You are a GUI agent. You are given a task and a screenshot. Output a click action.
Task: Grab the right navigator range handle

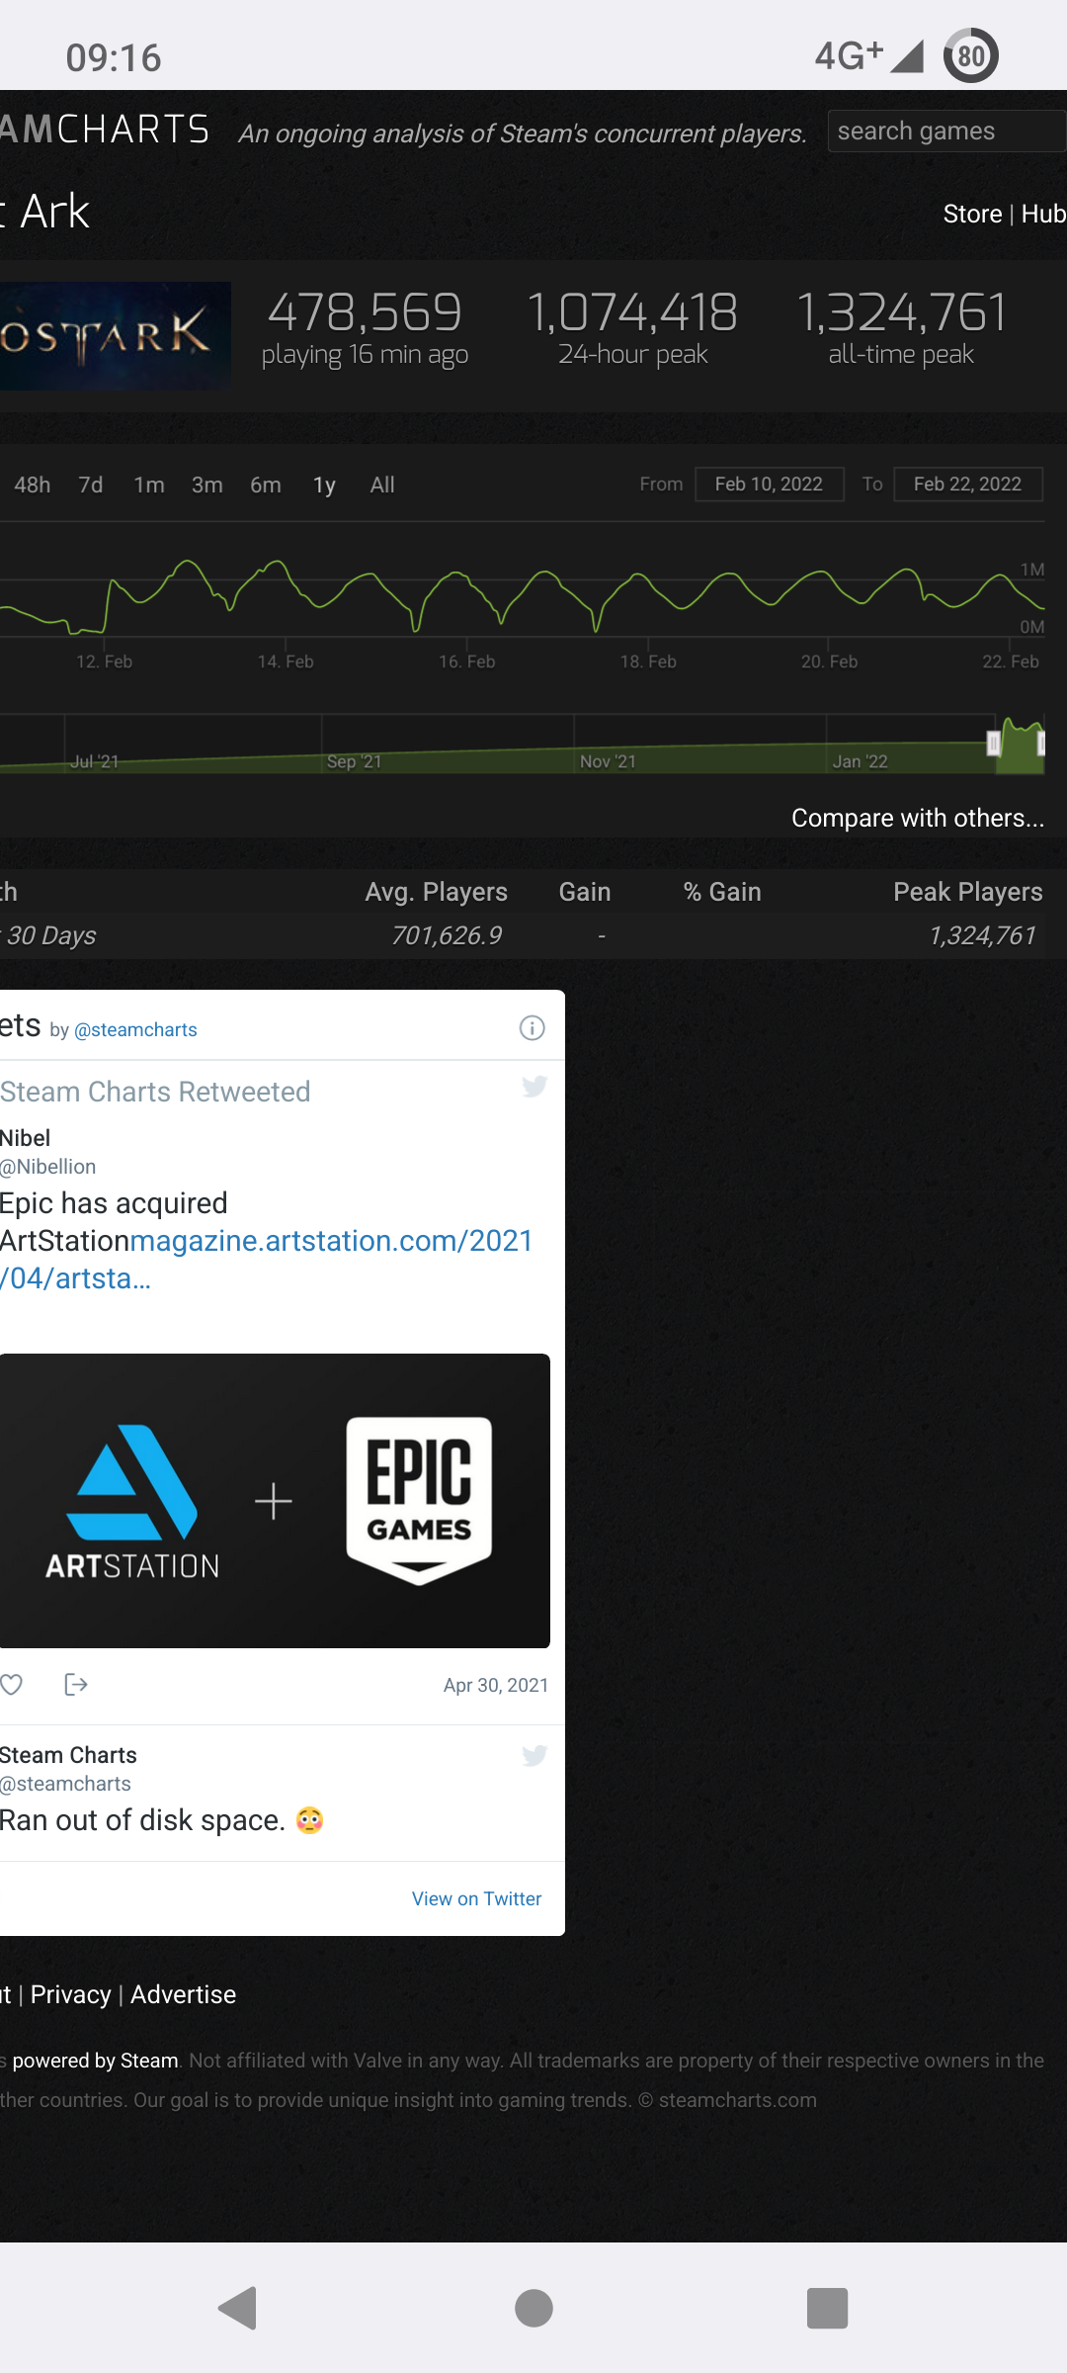click(x=1040, y=744)
